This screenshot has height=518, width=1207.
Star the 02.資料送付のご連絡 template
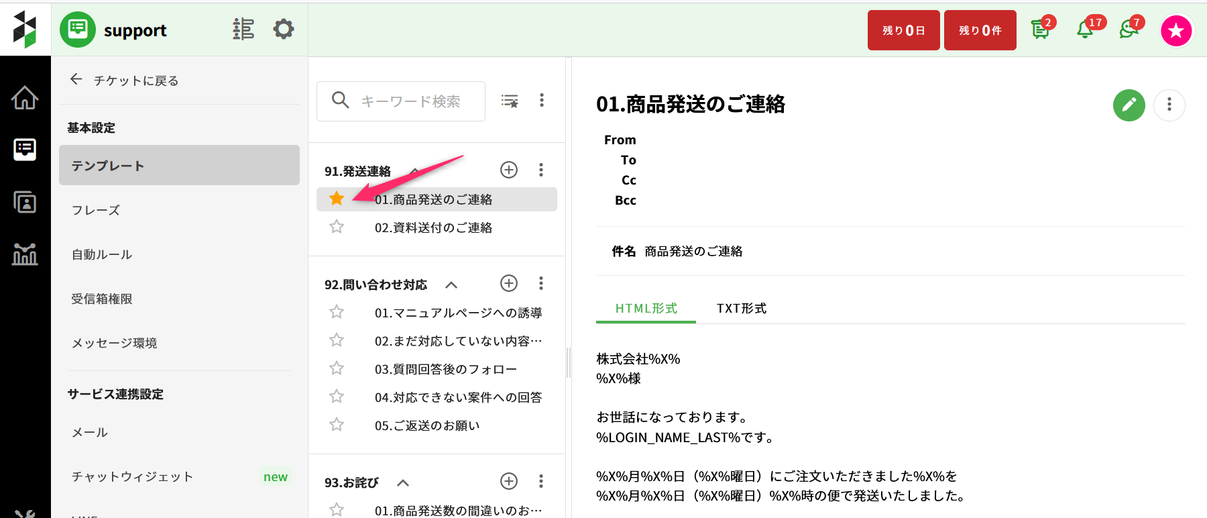(337, 227)
